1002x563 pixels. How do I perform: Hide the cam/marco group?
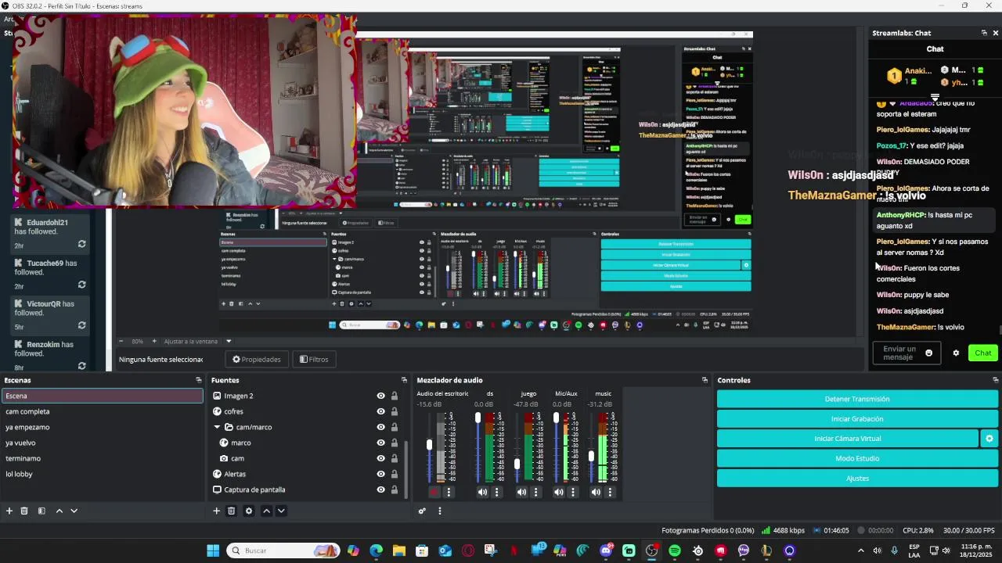click(x=381, y=427)
